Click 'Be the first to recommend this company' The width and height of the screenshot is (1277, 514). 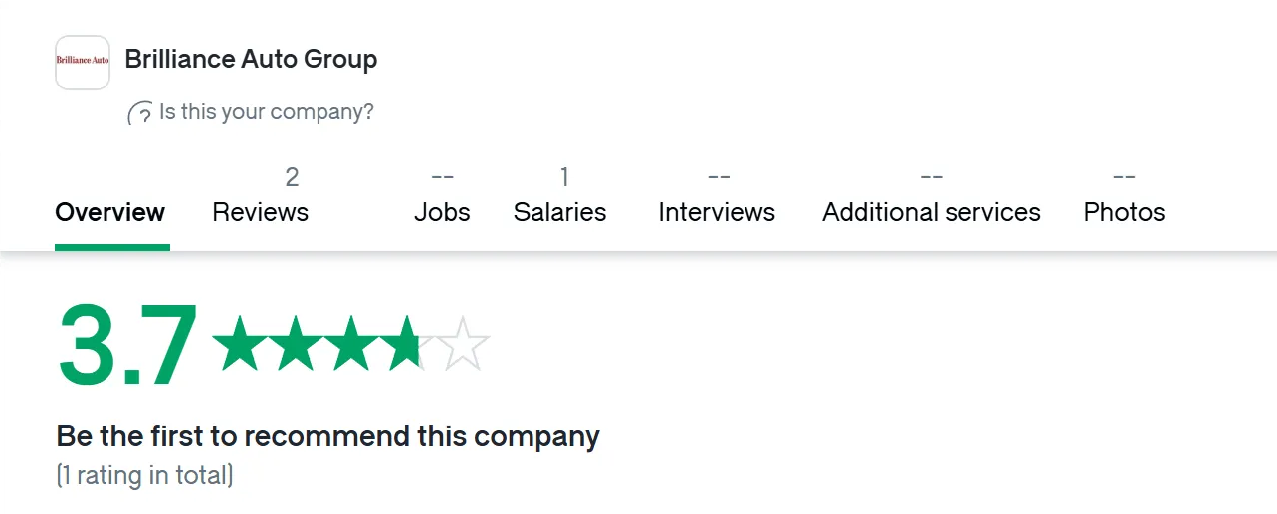328,436
